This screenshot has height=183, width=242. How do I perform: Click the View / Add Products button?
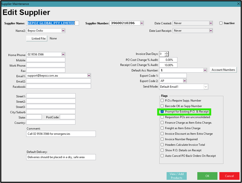[x=176, y=176]
